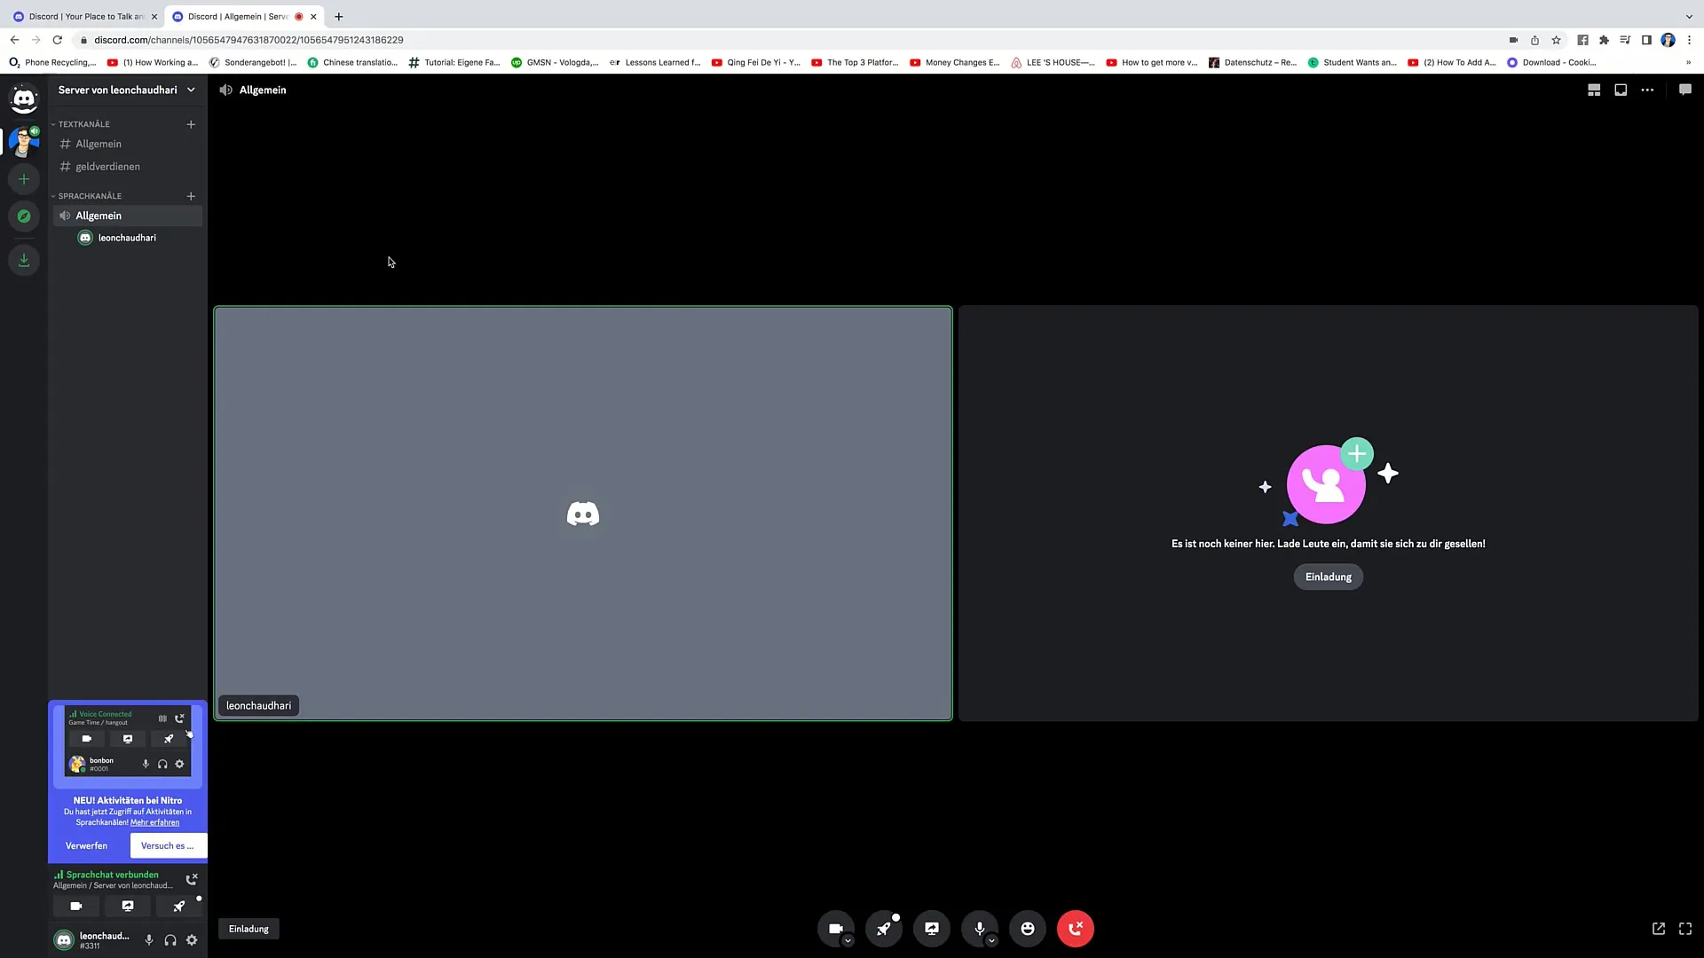Collapse the TEXTKANÄLE category

pos(84,124)
